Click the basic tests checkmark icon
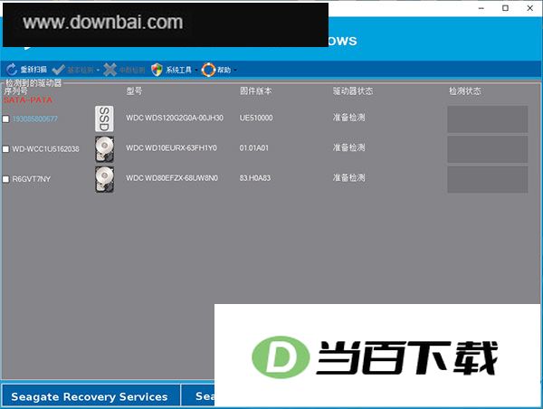The height and width of the screenshot is (409, 543). coord(59,70)
